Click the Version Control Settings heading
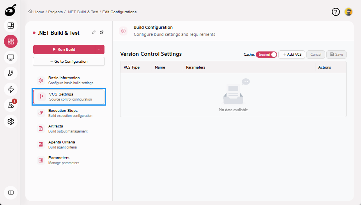 151,54
